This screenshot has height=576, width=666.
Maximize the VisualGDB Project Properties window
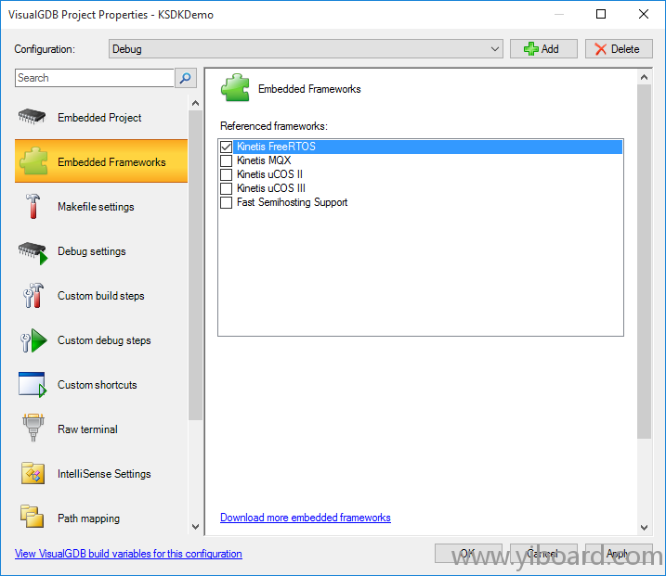601,14
